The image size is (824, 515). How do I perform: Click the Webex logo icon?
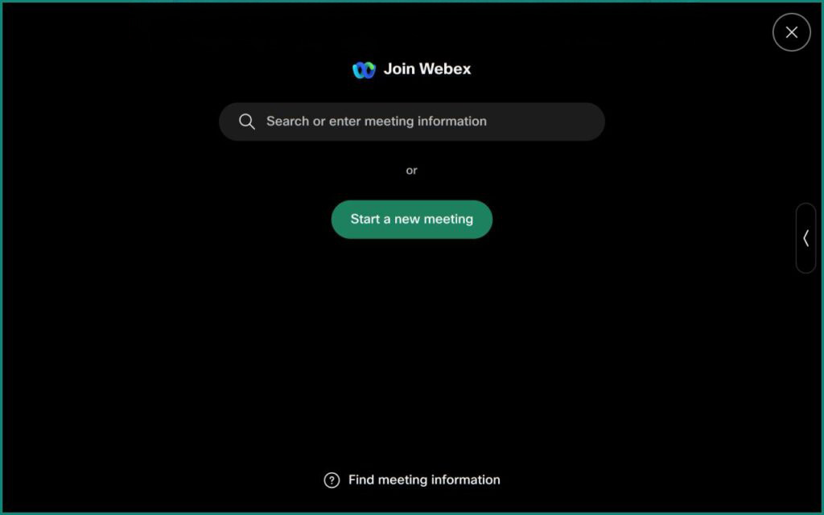(364, 70)
